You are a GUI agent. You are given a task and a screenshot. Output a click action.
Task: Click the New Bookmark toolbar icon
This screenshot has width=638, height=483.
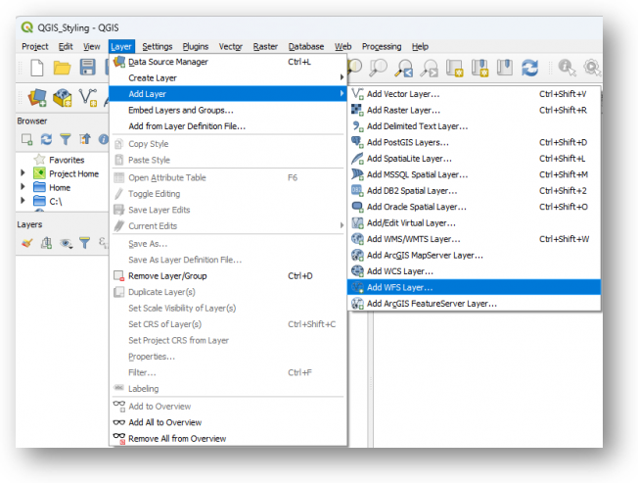coord(479,68)
